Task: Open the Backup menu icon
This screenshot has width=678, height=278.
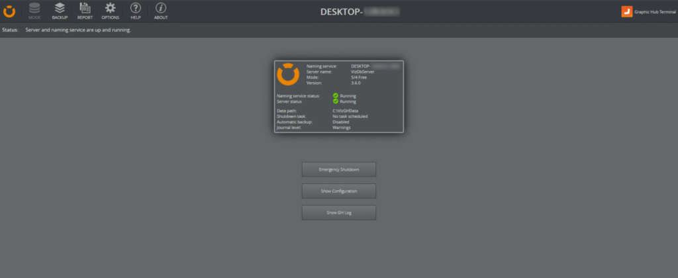Action: point(60,11)
